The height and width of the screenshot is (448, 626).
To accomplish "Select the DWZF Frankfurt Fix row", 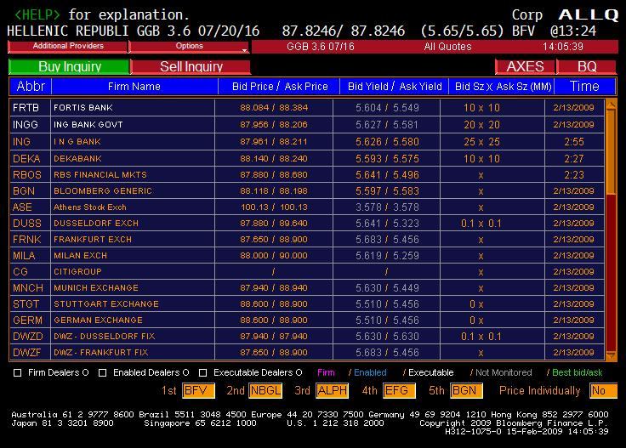I will [307, 352].
